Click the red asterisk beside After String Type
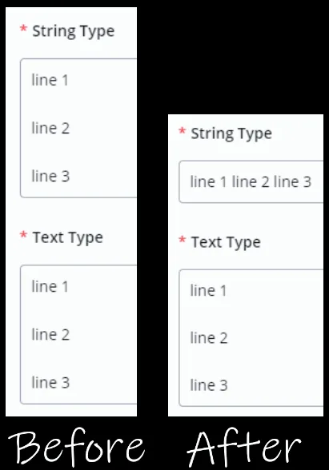Image resolution: width=329 pixels, height=470 pixels. (182, 131)
